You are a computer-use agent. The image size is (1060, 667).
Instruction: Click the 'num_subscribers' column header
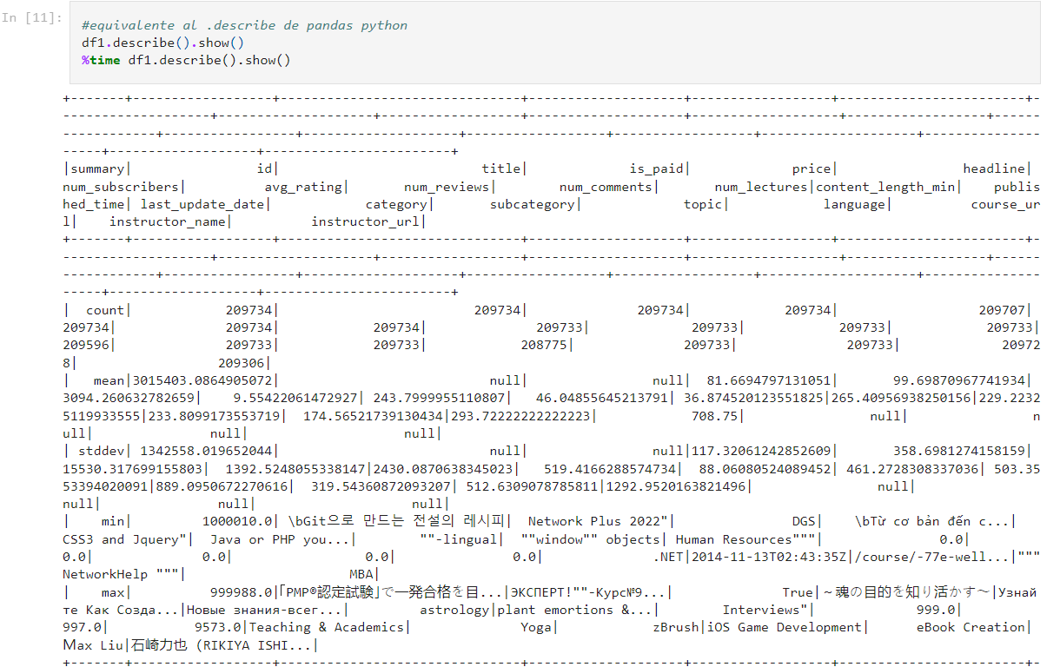121,187
